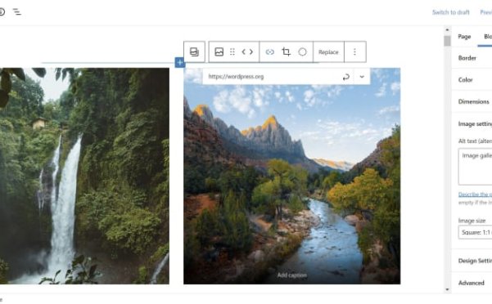Viewport: 492px width, 304px height.
Task: Click Add caption on mountain image
Action: pos(291,275)
